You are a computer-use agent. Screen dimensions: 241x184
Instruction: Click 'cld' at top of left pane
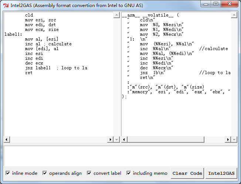click(29, 15)
